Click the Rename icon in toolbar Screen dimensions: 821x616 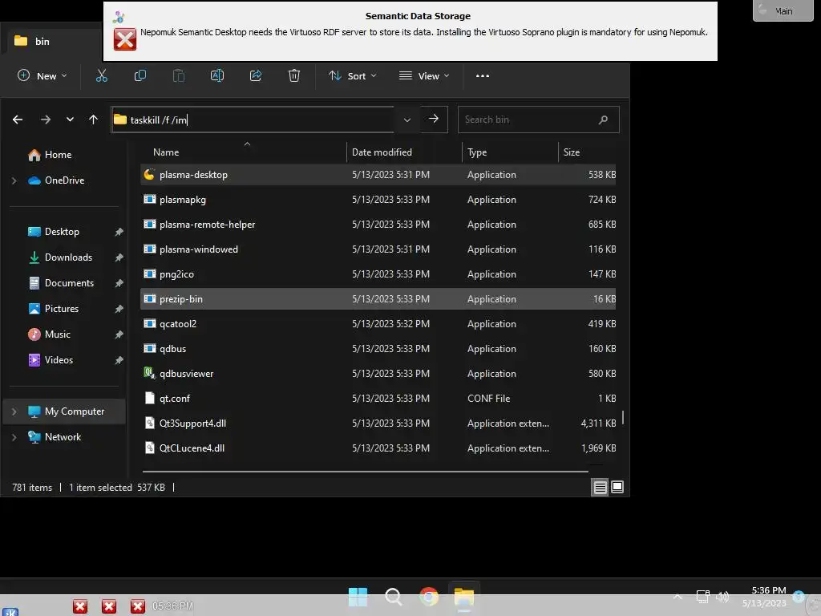click(216, 76)
